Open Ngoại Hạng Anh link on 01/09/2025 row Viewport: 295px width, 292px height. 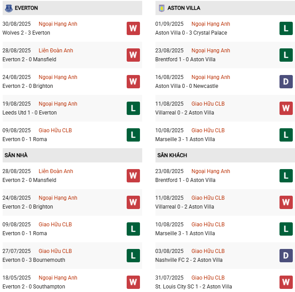(x=211, y=24)
